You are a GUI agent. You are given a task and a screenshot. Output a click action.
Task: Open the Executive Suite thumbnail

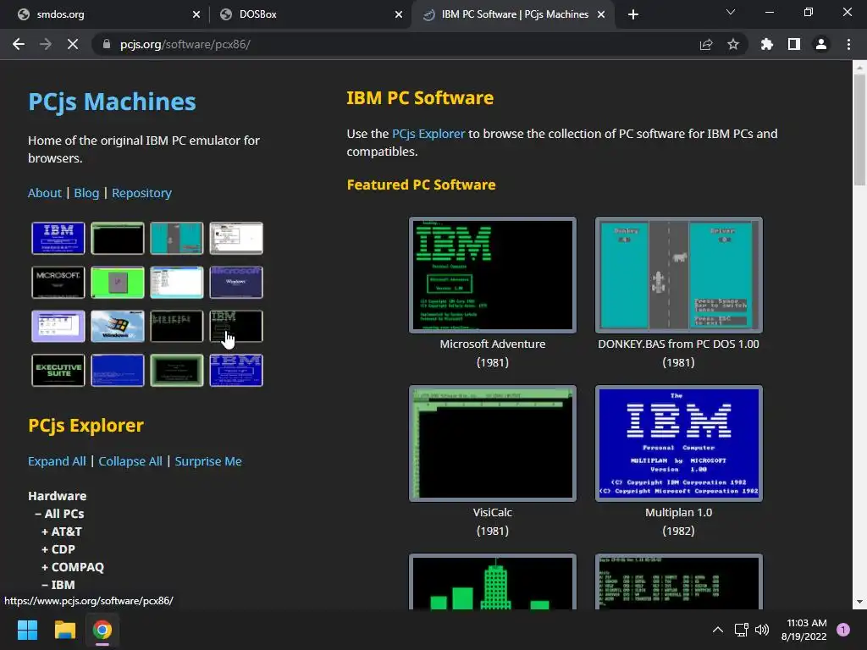[x=58, y=371]
